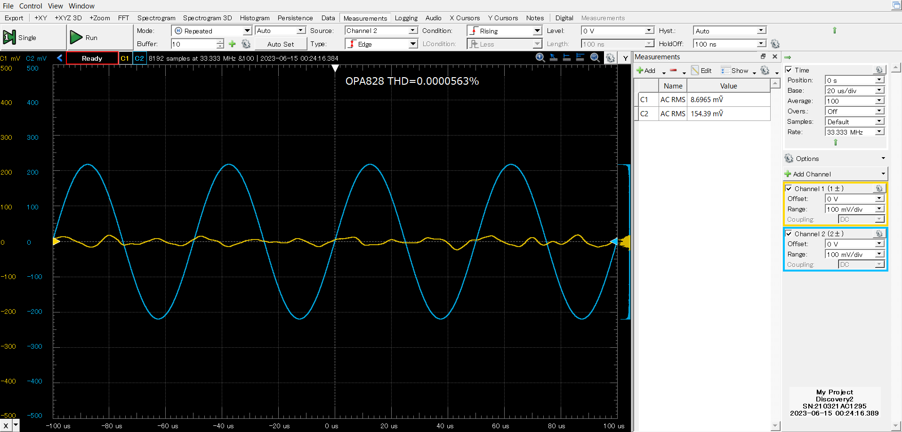This screenshot has height=432, width=902.
Task: Open buffer settings gear next to Buffer field
Action: click(x=246, y=44)
